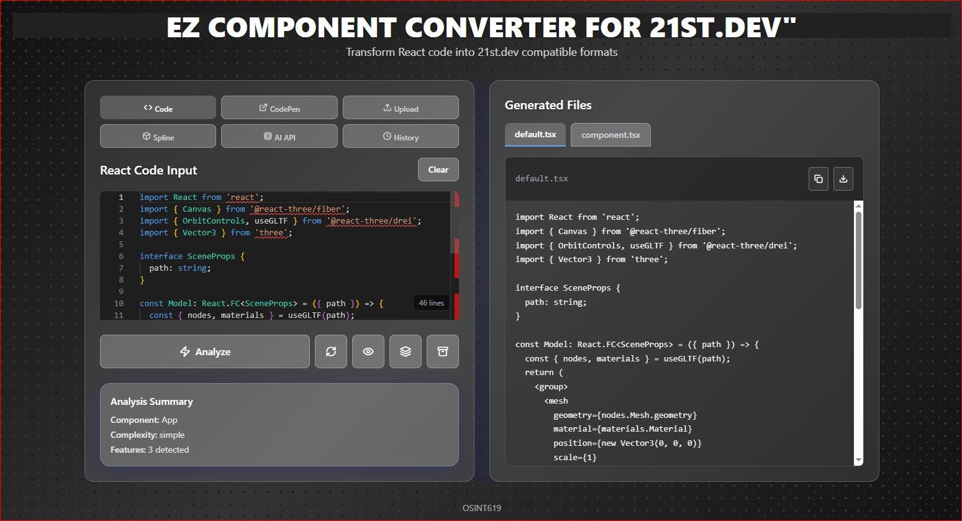Click 'scale={1}' line in generated output
Viewport: 962px width, 521px height.
[575, 457]
